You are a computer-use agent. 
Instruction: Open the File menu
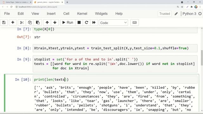point(7,14)
